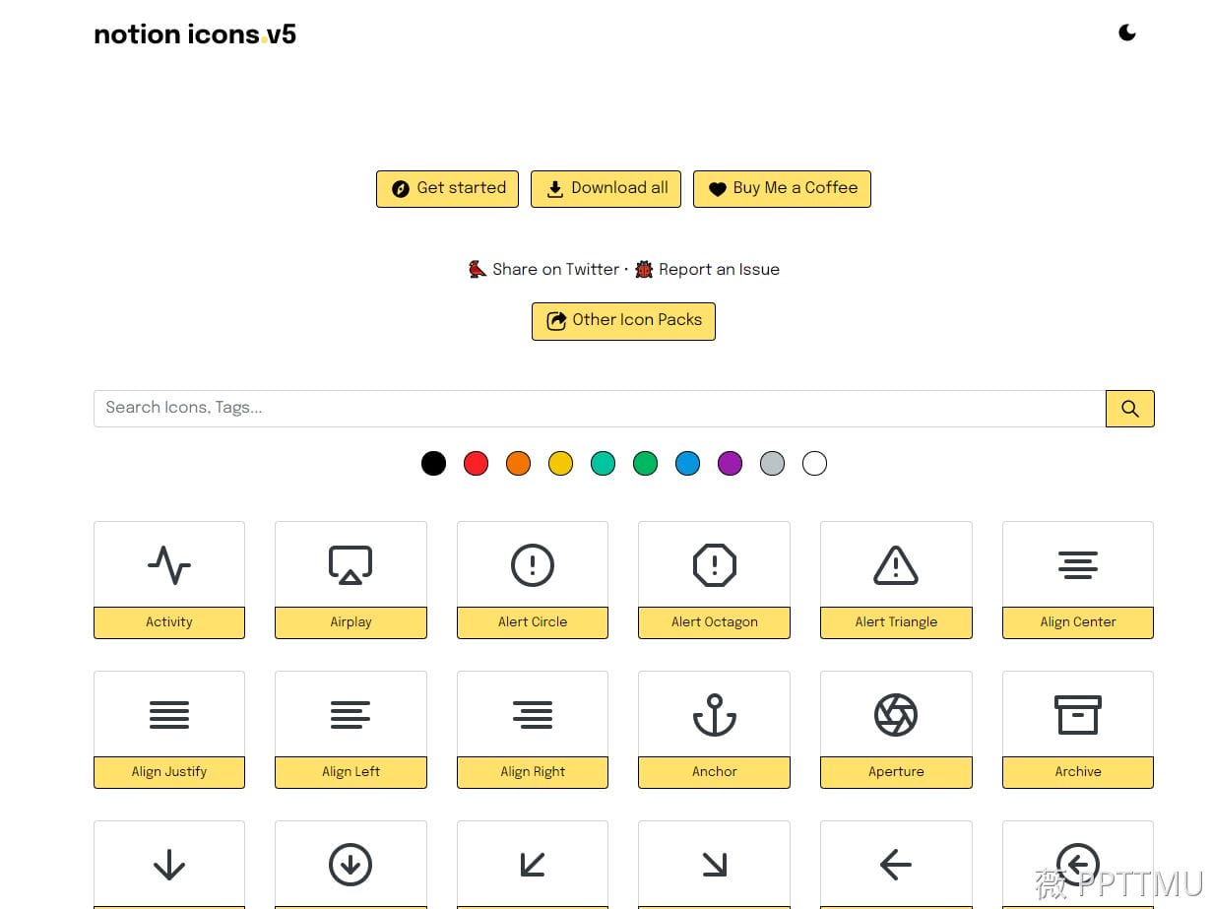Click the Archive label
The image size is (1211, 909).
1078,772
